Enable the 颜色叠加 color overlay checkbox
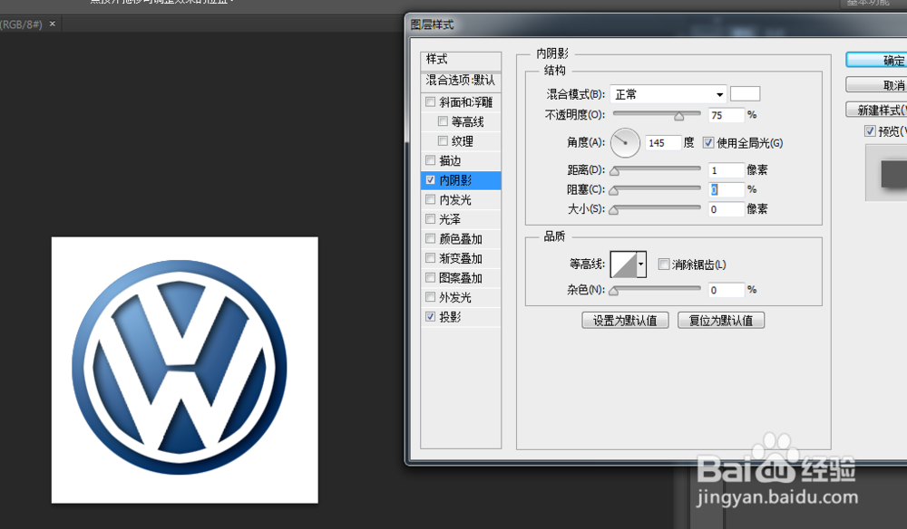907x529 pixels. pyautogui.click(x=430, y=238)
